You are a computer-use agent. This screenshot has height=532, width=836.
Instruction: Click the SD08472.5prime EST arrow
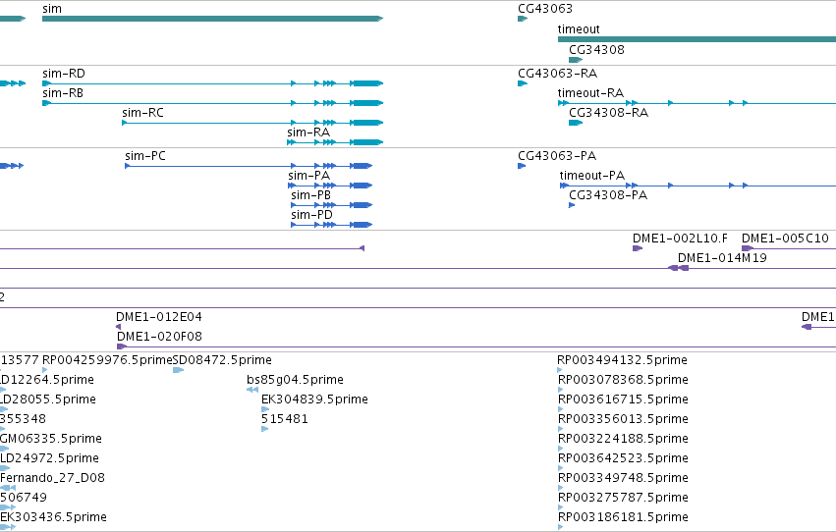tap(178, 370)
